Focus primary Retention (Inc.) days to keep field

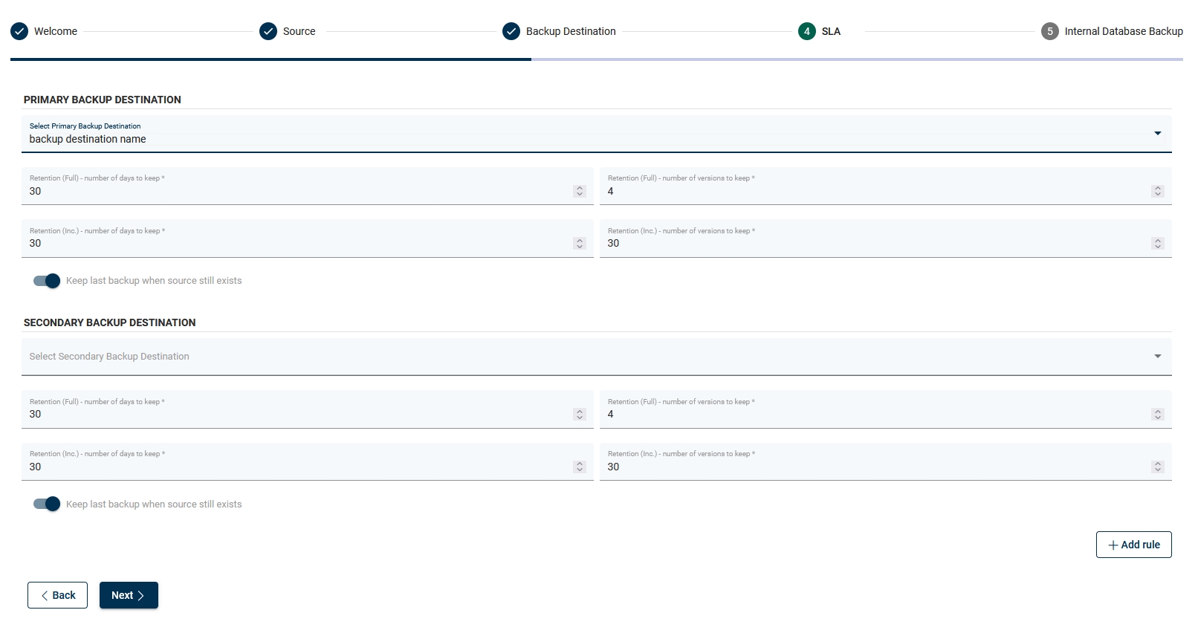(x=297, y=244)
